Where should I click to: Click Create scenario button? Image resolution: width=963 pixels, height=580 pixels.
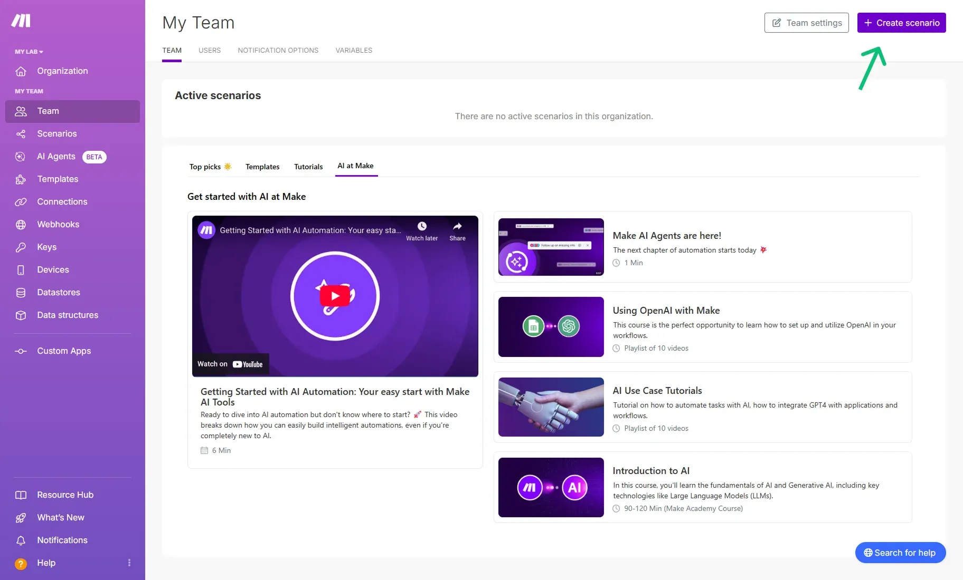point(901,23)
